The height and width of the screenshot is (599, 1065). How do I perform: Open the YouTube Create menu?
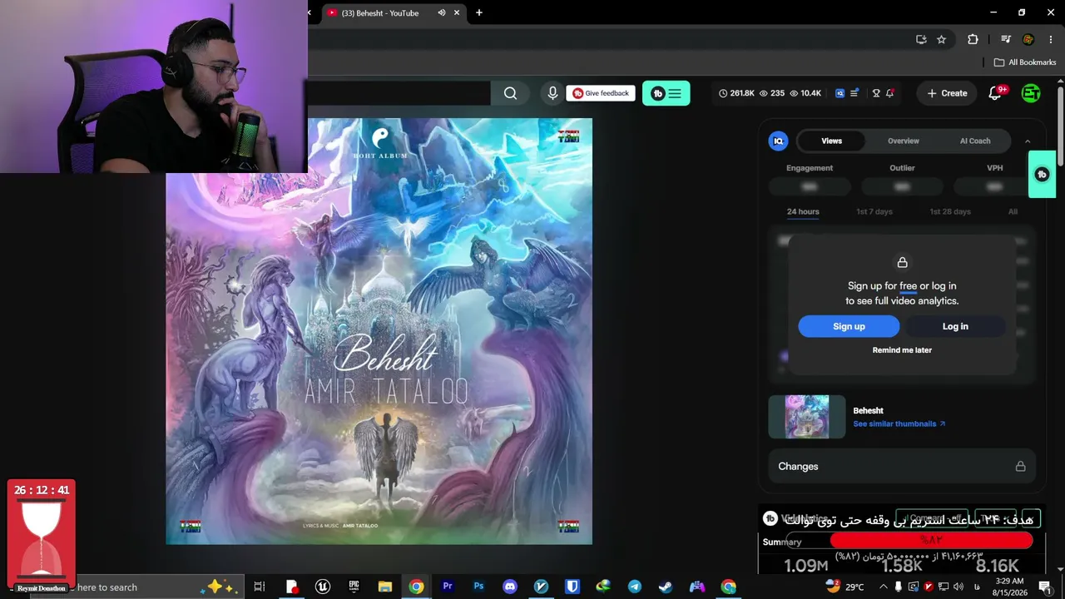click(947, 93)
